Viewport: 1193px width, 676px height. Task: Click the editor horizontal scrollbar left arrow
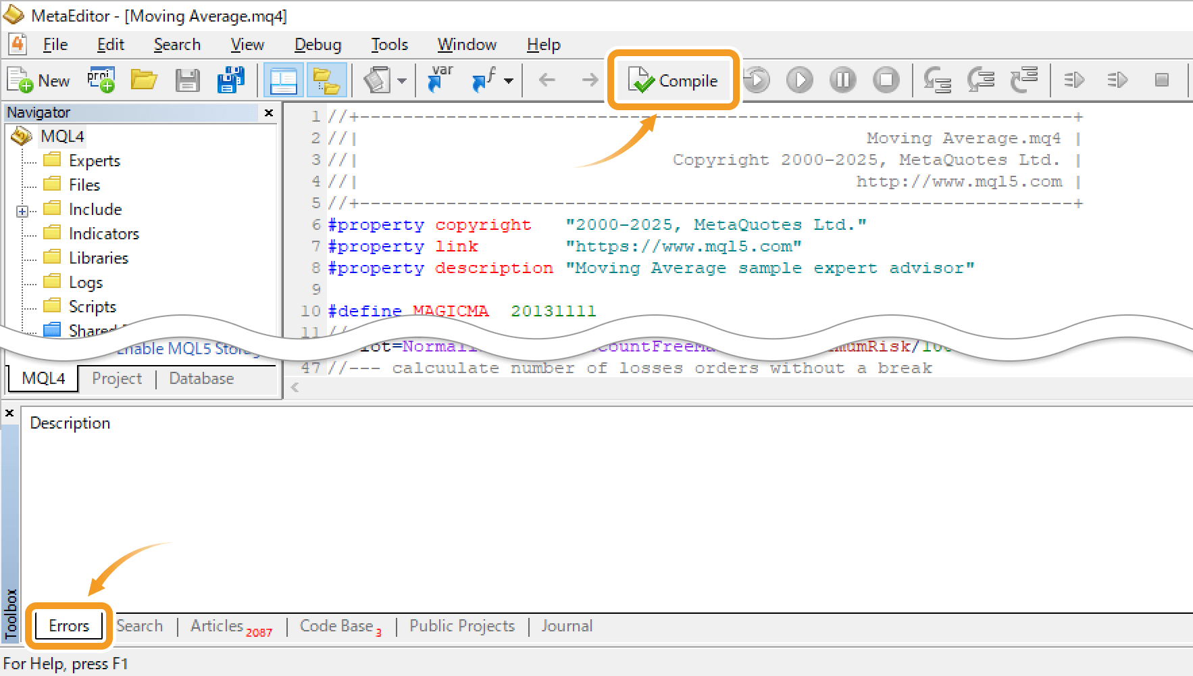[295, 387]
